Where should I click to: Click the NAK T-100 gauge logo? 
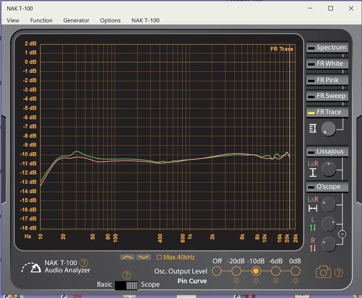point(31,267)
